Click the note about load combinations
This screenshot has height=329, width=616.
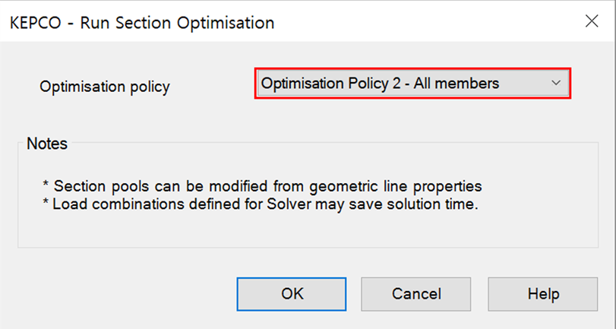pos(260,204)
